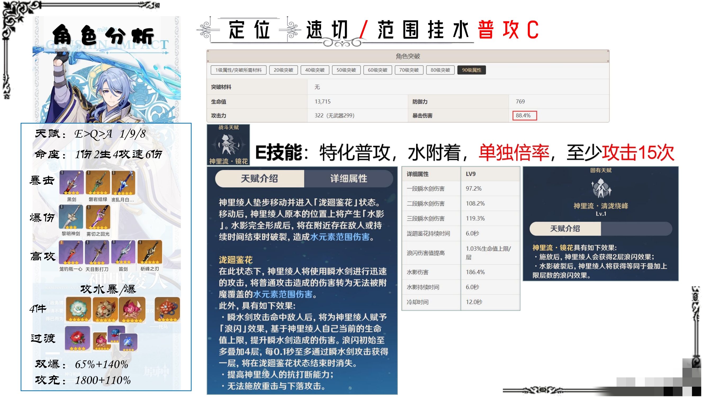706x397 pixels.
Task: Click the golden flower artifact in 4件 row
Action: 106,309
